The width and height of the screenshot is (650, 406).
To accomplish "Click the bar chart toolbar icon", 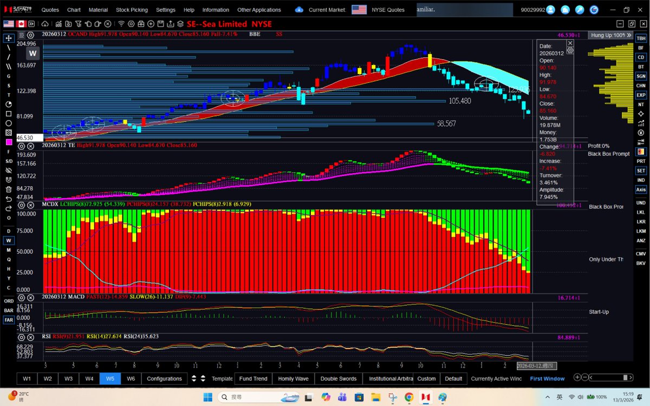I will [x=58, y=24].
